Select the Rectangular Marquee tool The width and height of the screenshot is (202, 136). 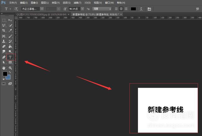click(x=4, y=20)
